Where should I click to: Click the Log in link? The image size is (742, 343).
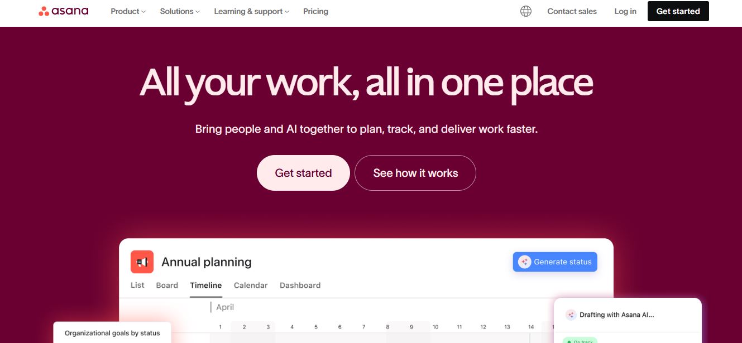click(x=625, y=11)
